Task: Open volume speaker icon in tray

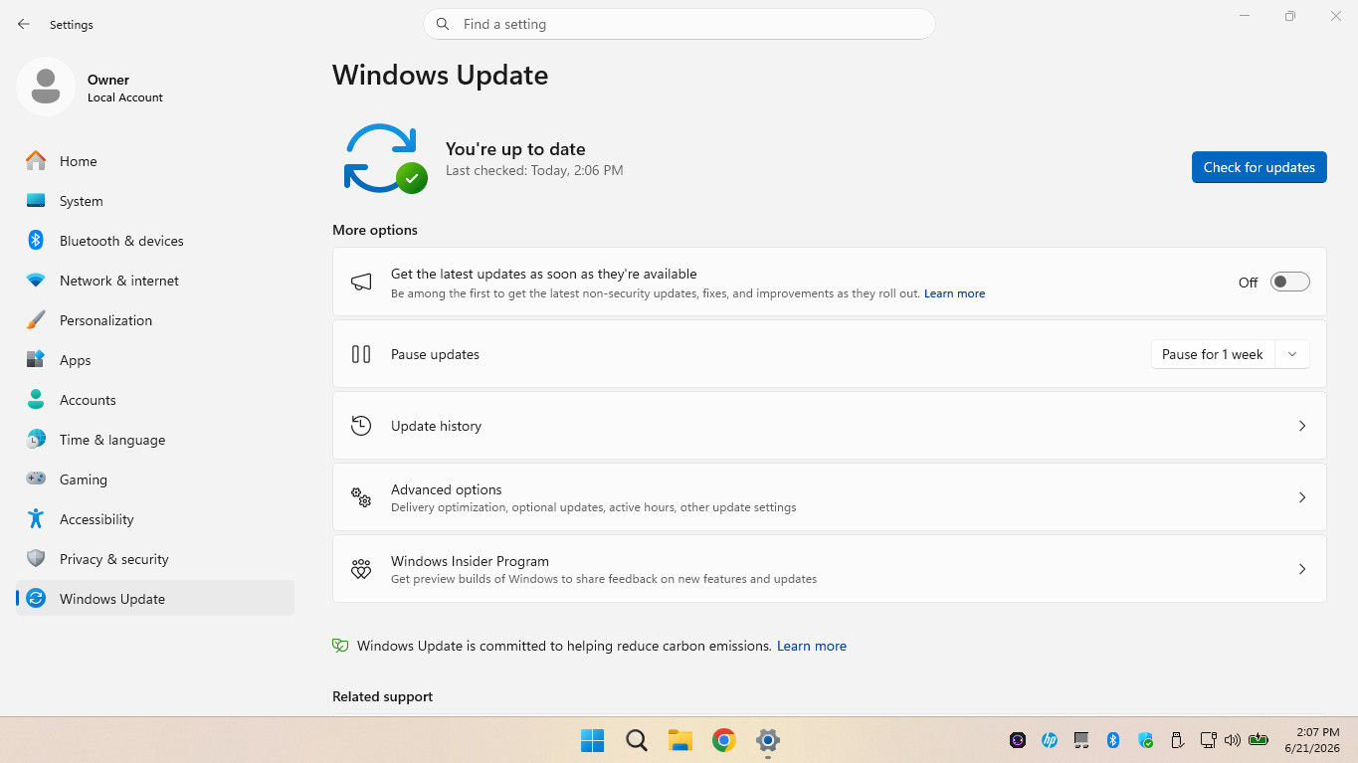Action: [1233, 740]
